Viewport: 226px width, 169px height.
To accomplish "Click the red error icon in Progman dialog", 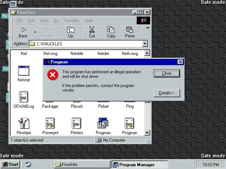I will [x=53, y=75].
